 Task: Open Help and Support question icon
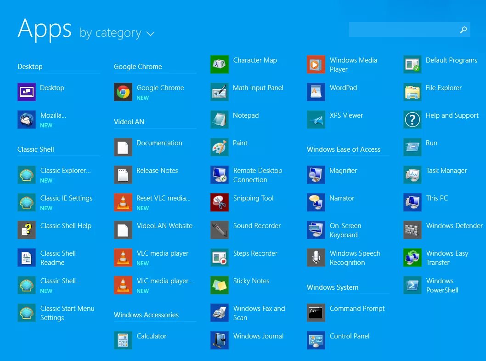click(x=413, y=120)
